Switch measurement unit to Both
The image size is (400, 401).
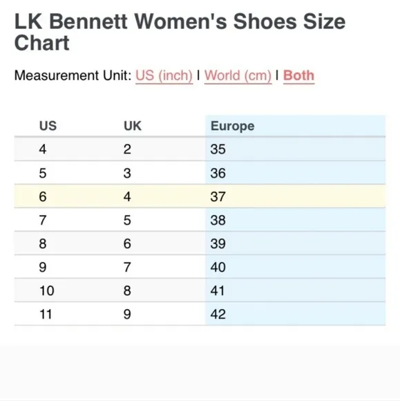(x=298, y=75)
